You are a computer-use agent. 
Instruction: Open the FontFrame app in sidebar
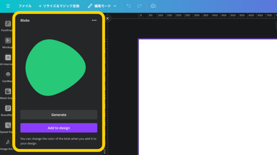tap(8, 25)
